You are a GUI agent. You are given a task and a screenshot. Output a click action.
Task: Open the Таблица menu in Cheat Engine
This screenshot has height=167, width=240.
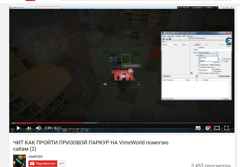(x=178, y=36)
